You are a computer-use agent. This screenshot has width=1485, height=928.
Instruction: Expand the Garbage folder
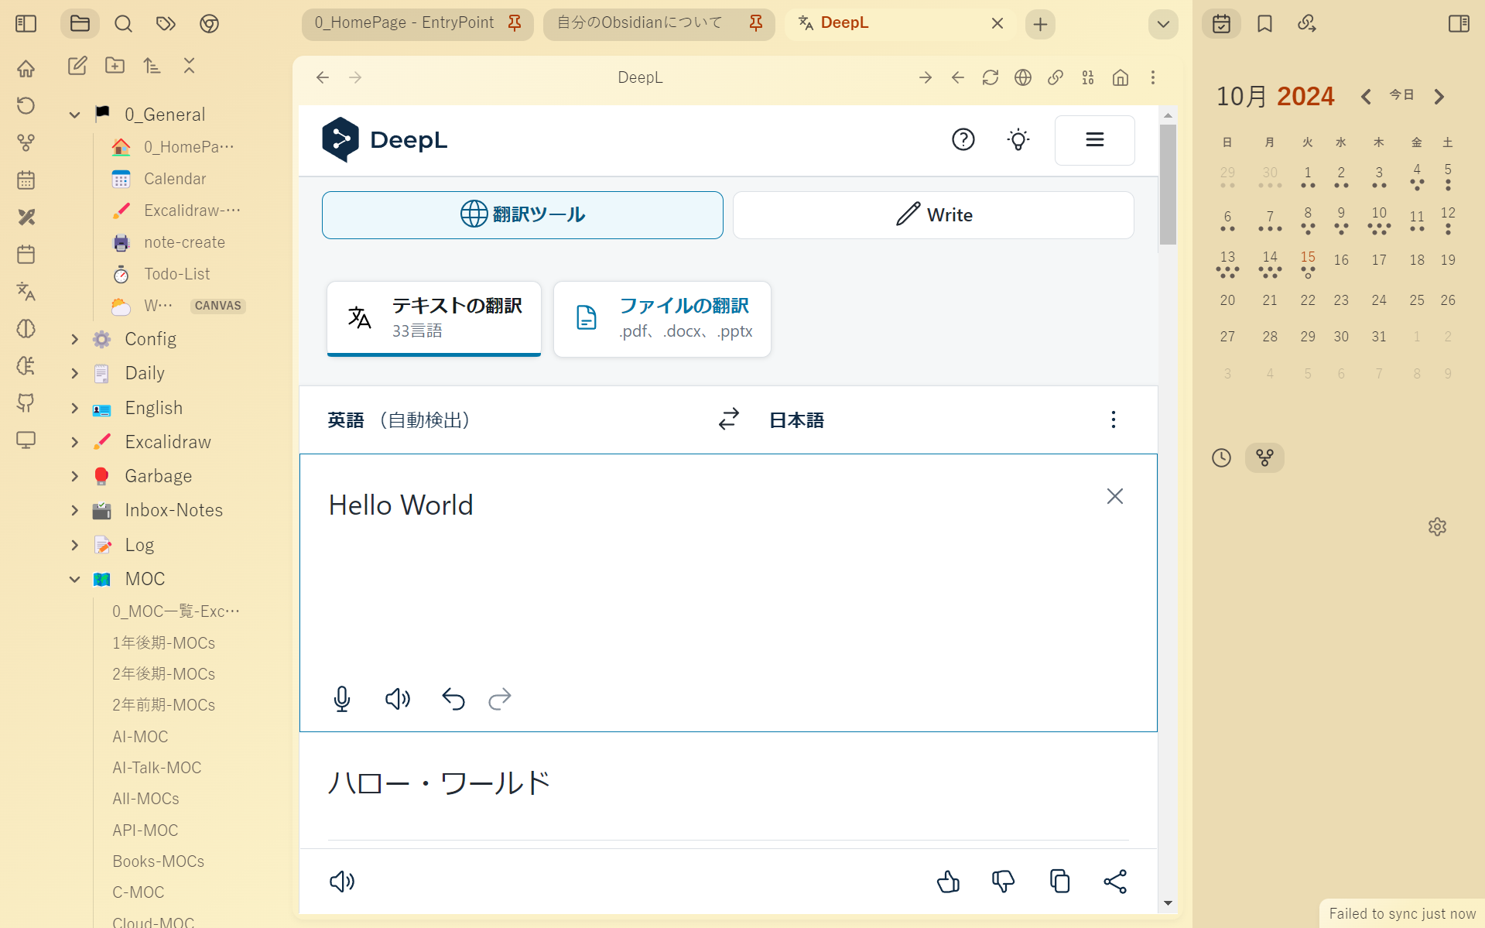pos(74,476)
